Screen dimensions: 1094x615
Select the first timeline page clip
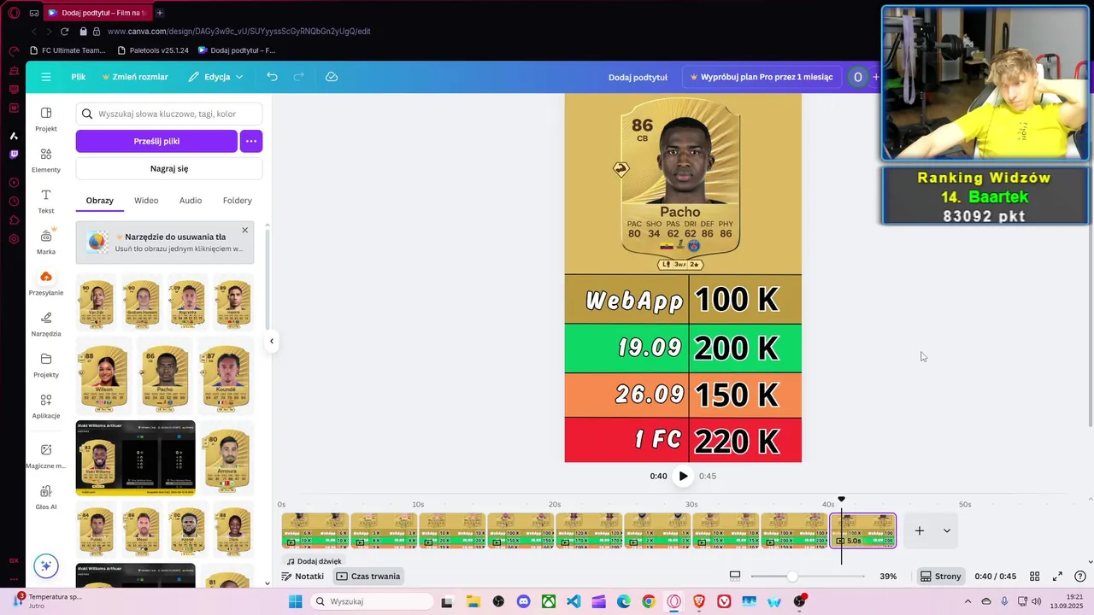click(x=315, y=530)
